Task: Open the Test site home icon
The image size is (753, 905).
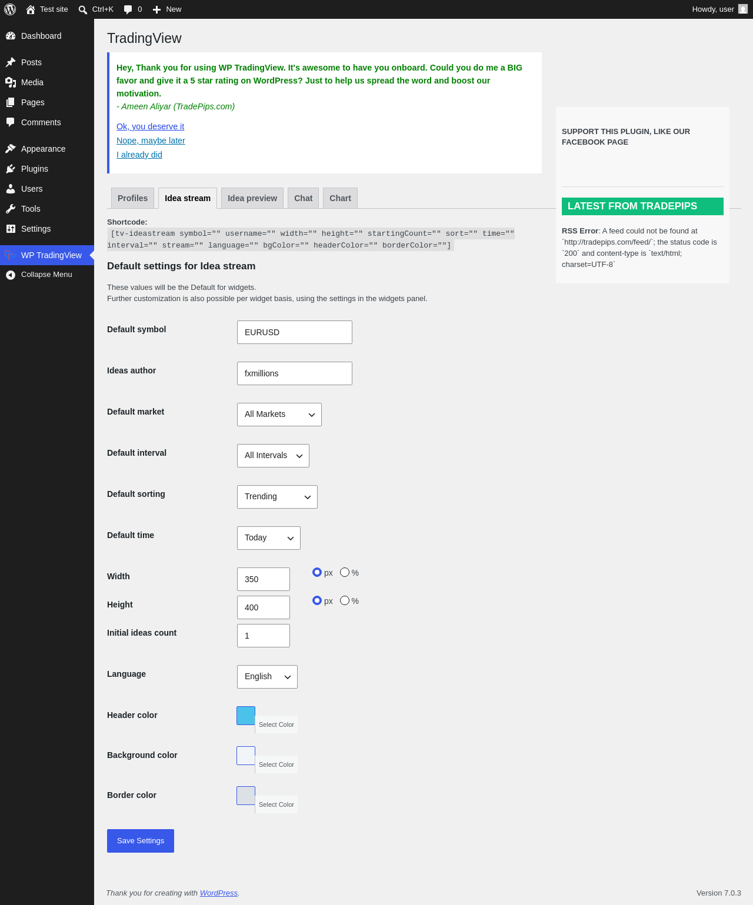Action: [x=31, y=9]
